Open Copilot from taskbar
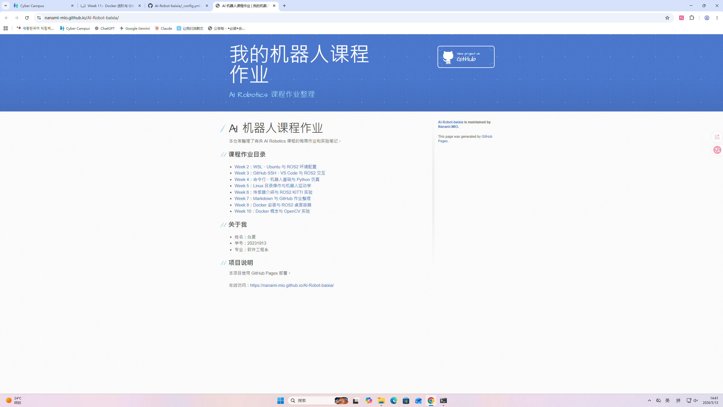This screenshot has width=723, height=407. (369, 400)
